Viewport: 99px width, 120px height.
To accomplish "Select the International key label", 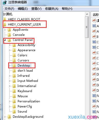I will tap(27, 86).
